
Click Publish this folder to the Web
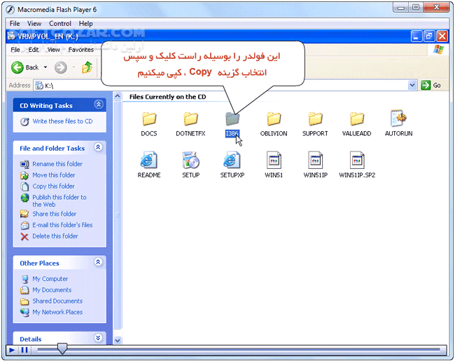[59, 200]
